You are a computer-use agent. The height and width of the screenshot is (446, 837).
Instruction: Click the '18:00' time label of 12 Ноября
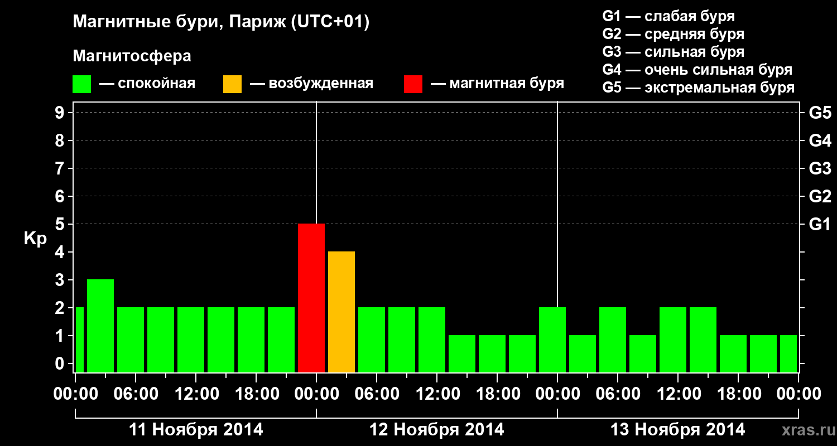(497, 394)
